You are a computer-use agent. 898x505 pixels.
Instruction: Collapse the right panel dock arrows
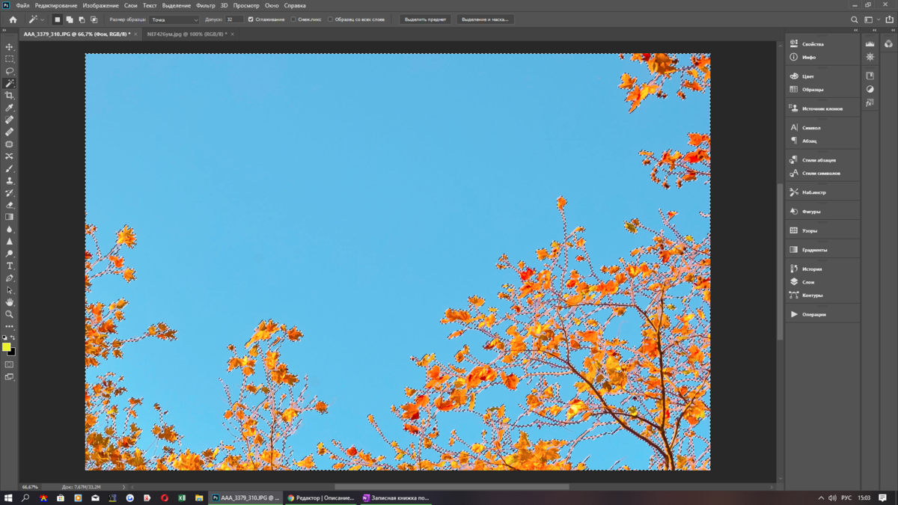(x=855, y=31)
